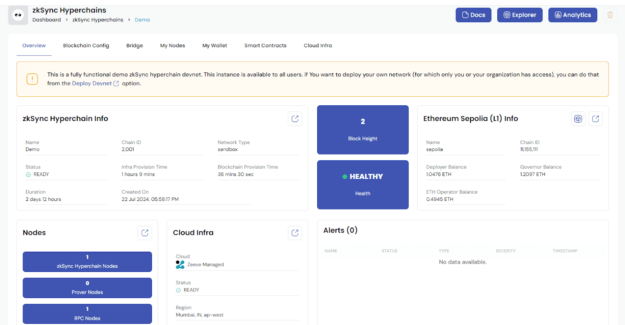Open the My Nodes tab
This screenshot has width=625, height=325.
click(x=173, y=46)
